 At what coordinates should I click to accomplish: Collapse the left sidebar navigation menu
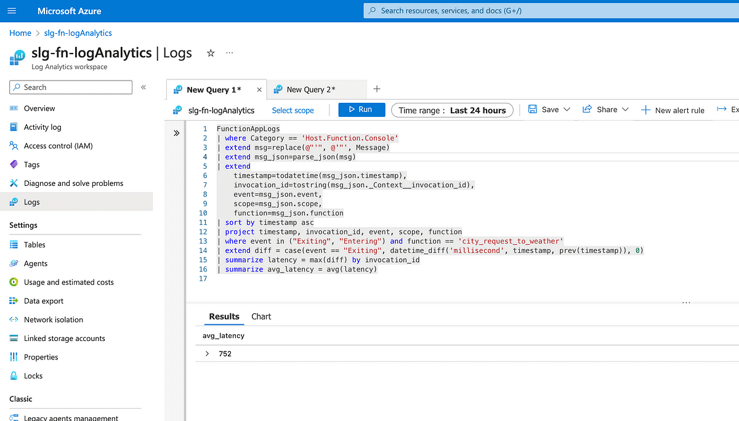[x=143, y=87]
